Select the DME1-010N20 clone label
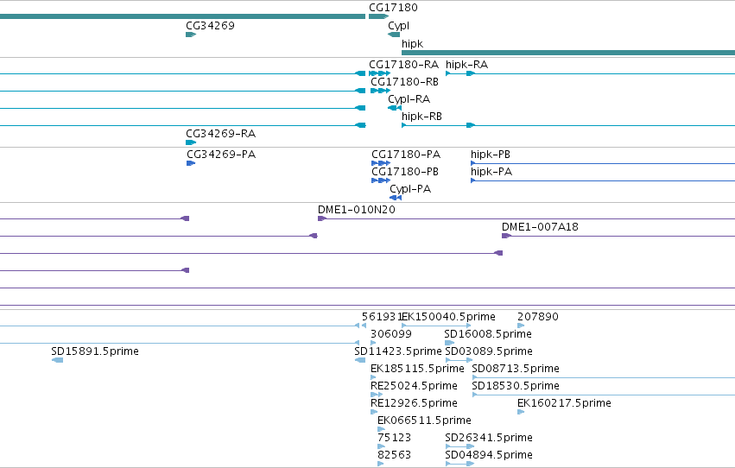Screen dimensions: 735x468 356,210
